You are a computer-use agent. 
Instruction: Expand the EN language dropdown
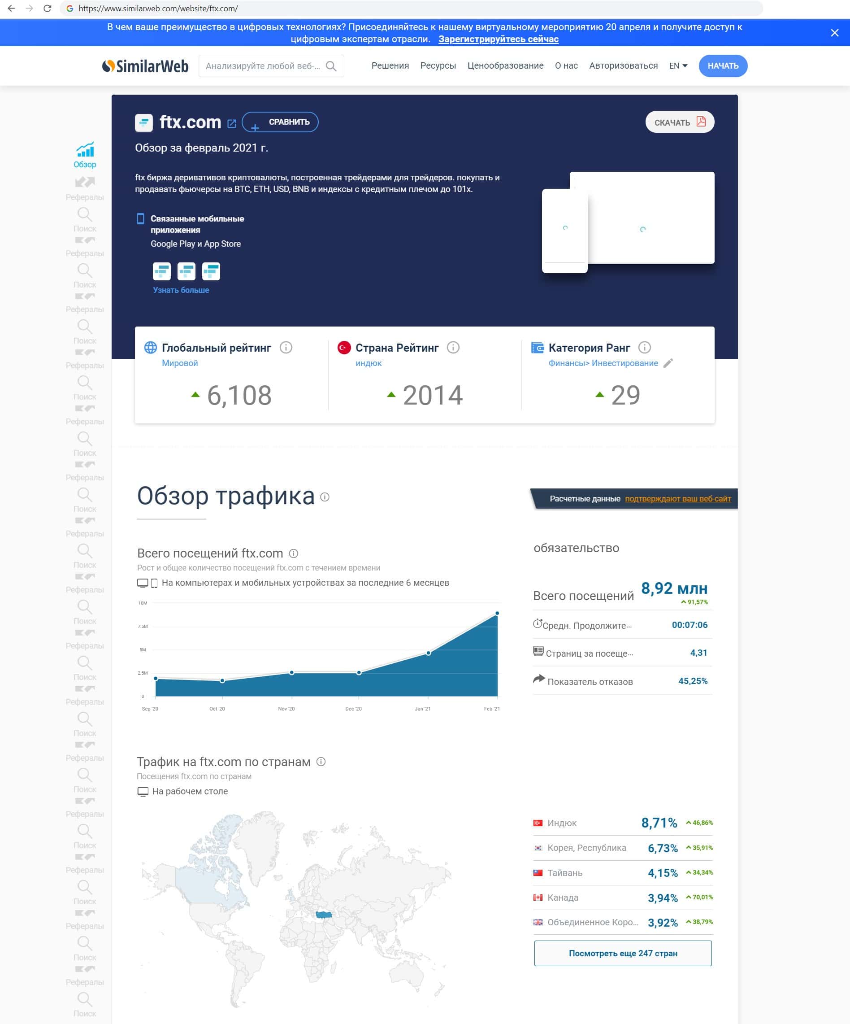tap(678, 66)
